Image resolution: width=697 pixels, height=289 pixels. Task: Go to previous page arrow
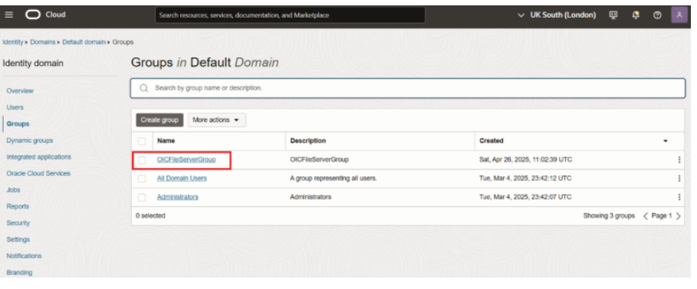(646, 216)
